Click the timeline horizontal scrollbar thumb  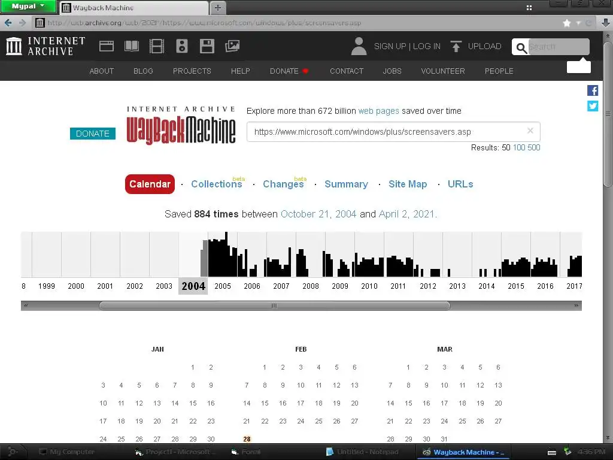pos(274,305)
